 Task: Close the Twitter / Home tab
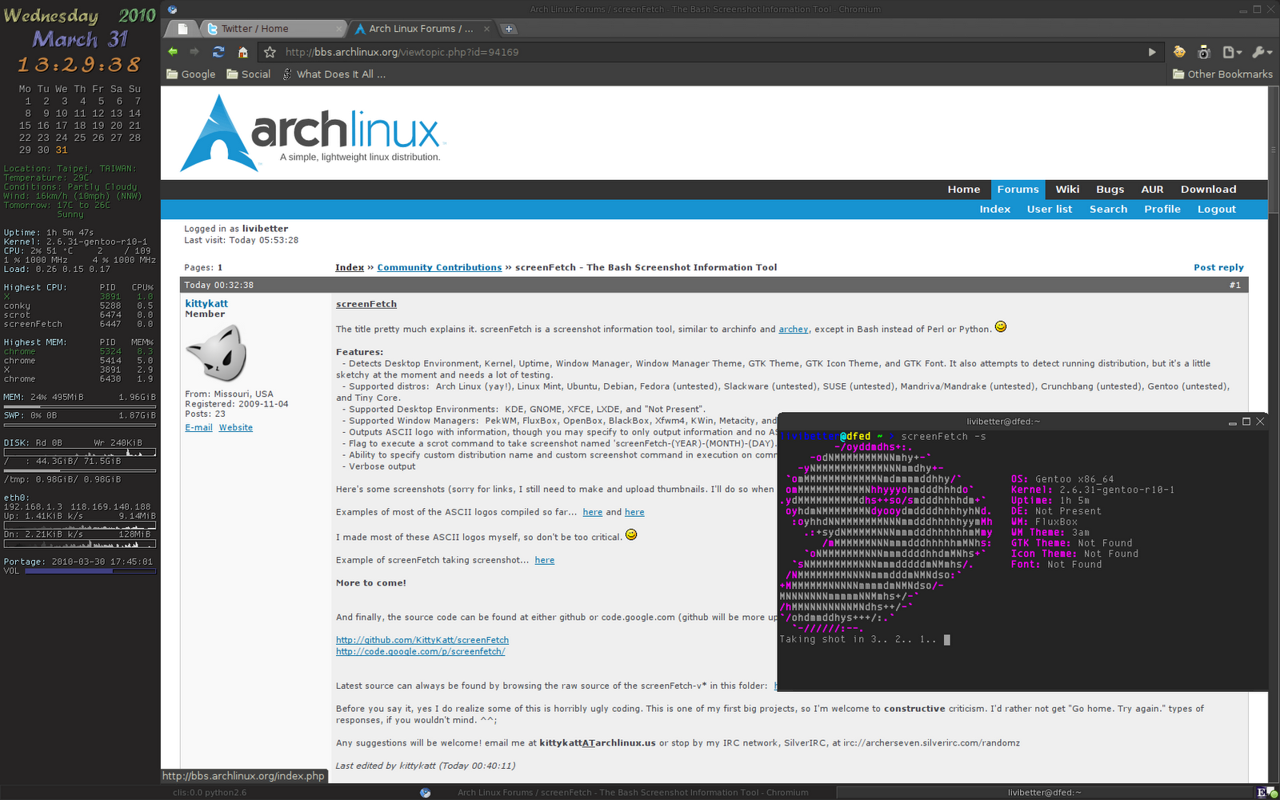(x=338, y=29)
